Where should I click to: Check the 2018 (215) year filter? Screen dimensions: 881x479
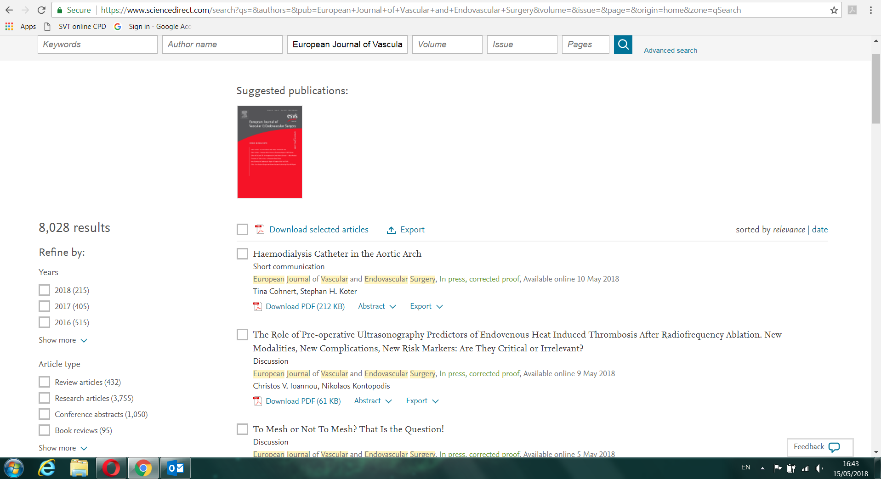(45, 290)
